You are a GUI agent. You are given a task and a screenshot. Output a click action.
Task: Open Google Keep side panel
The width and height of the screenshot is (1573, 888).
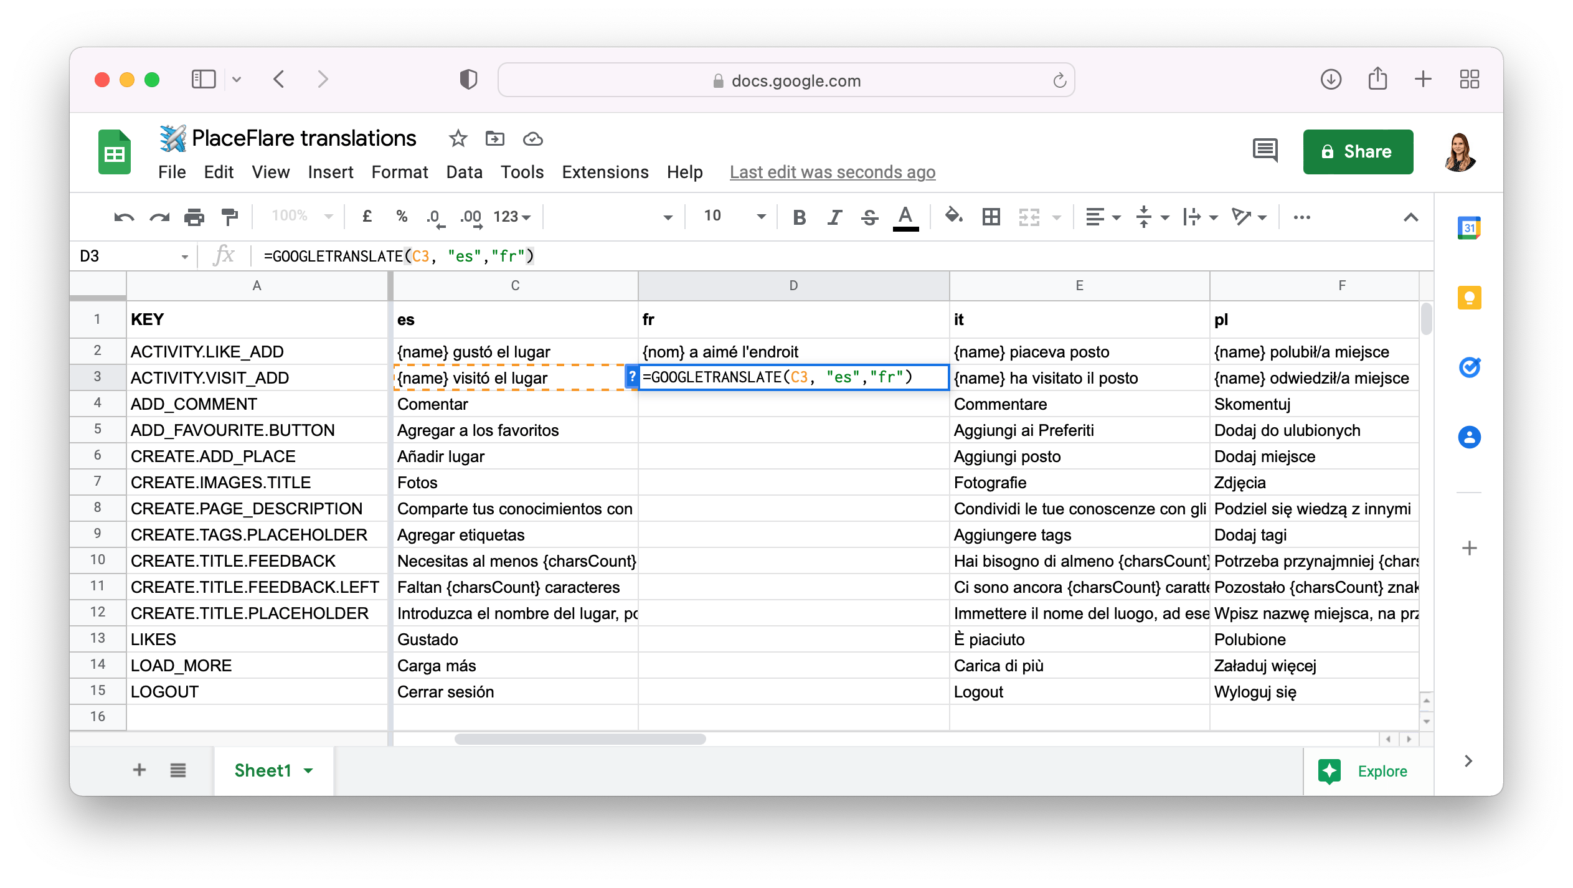[x=1469, y=298]
